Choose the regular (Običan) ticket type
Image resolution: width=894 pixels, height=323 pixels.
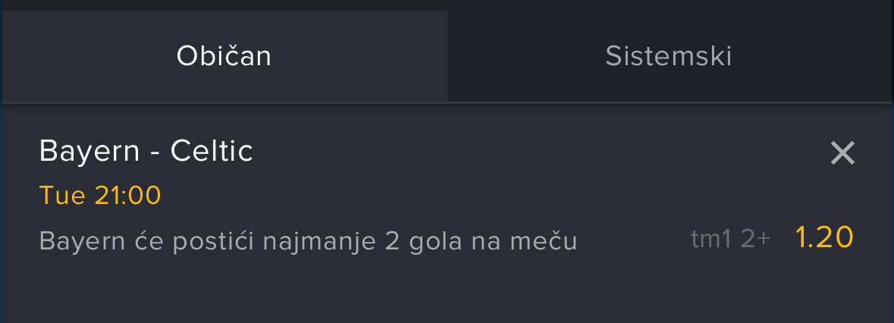tap(224, 56)
